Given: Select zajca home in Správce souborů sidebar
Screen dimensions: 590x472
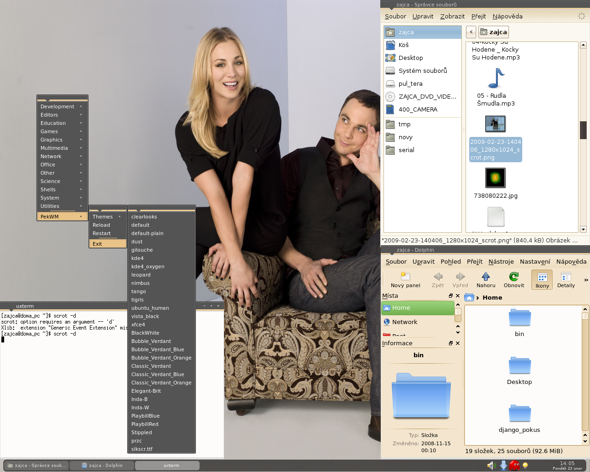Looking at the screenshot, I should point(423,32).
